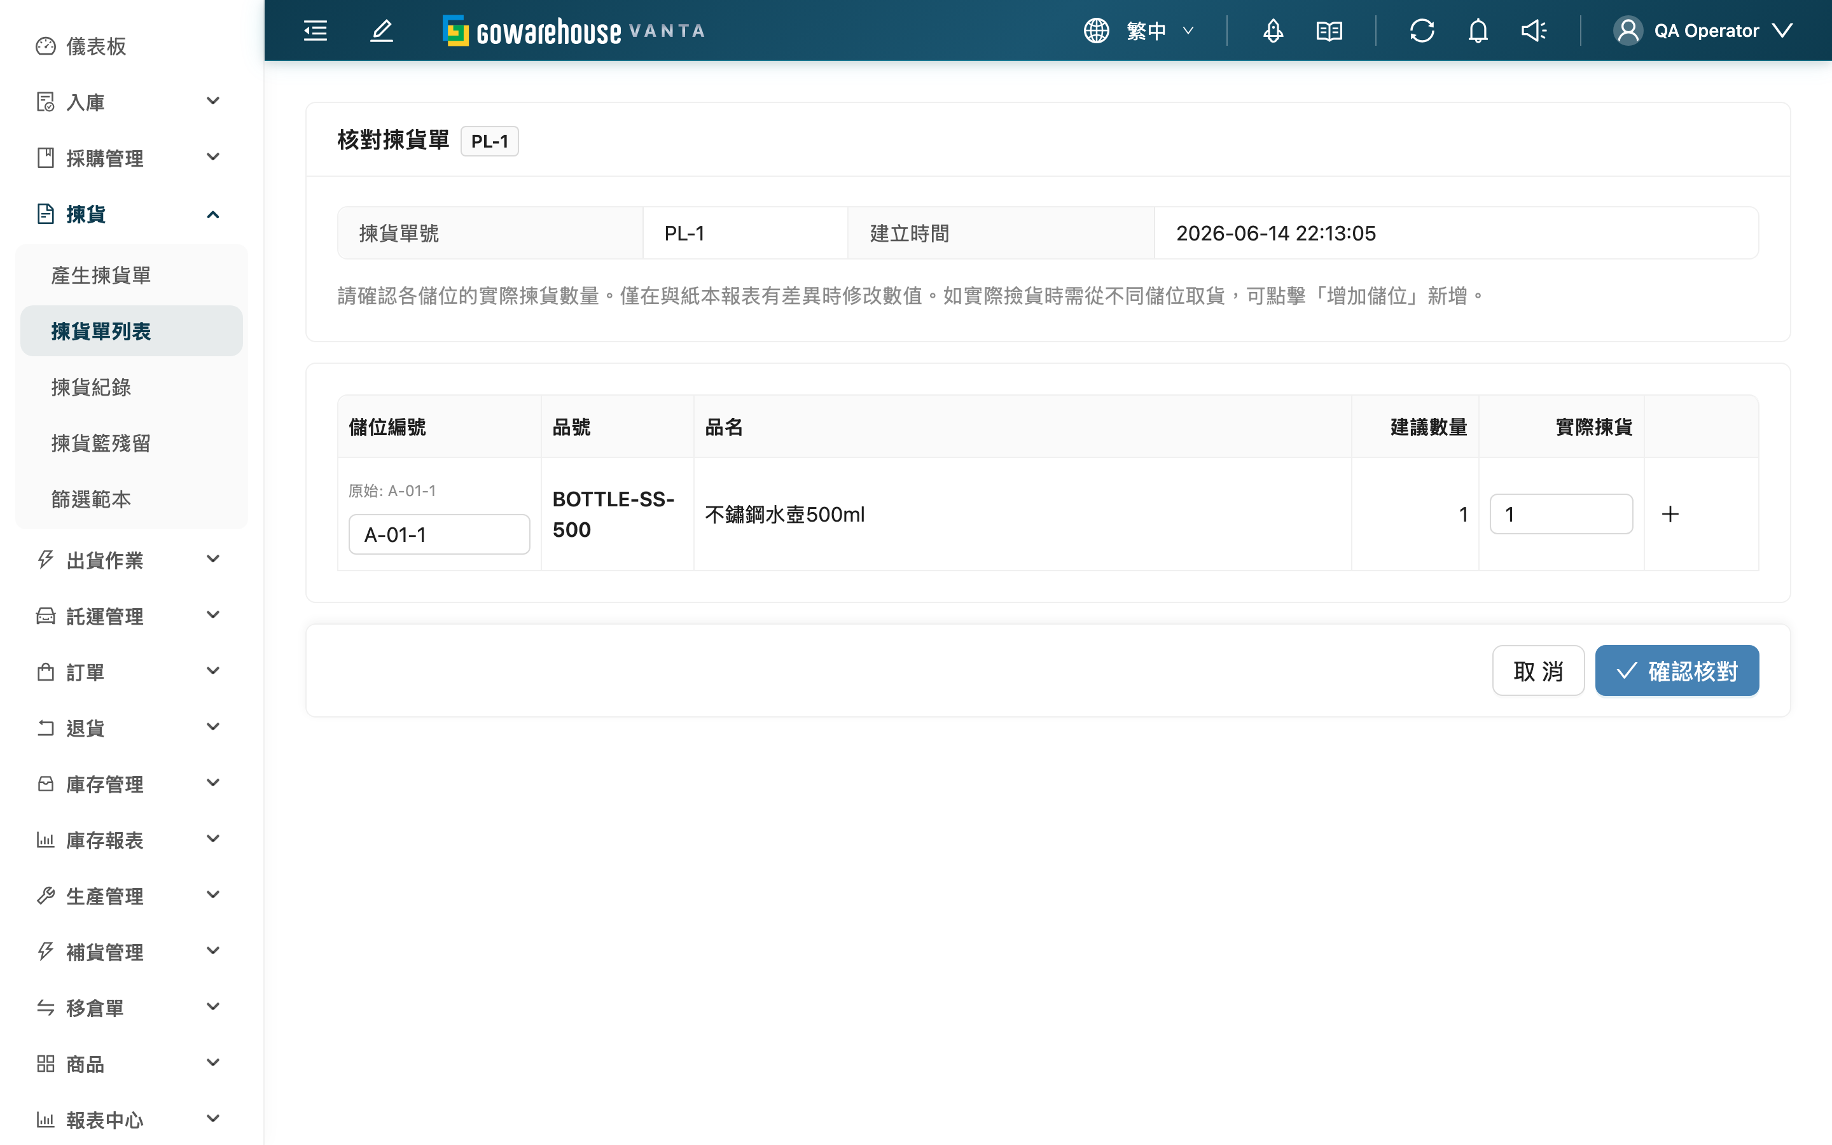The image size is (1832, 1145).
Task: Click the 出貨作業 lightning icon
Action: coord(45,560)
